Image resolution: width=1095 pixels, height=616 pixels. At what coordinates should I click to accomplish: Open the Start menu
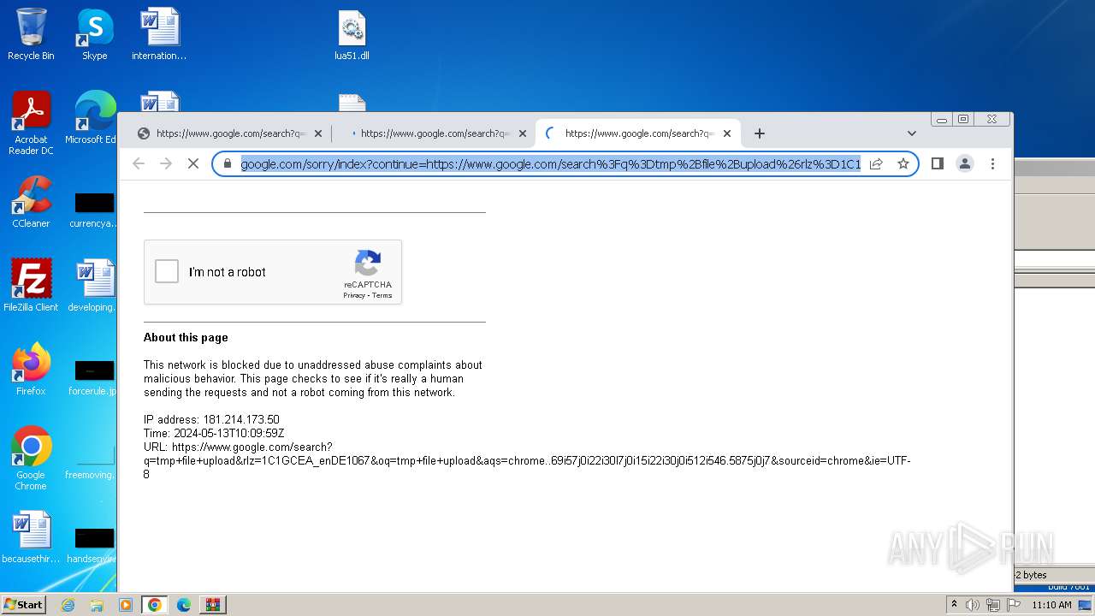click(x=24, y=604)
